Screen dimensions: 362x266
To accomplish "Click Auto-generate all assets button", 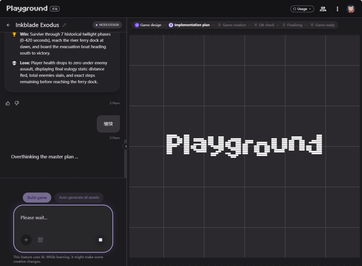I will (79, 197).
